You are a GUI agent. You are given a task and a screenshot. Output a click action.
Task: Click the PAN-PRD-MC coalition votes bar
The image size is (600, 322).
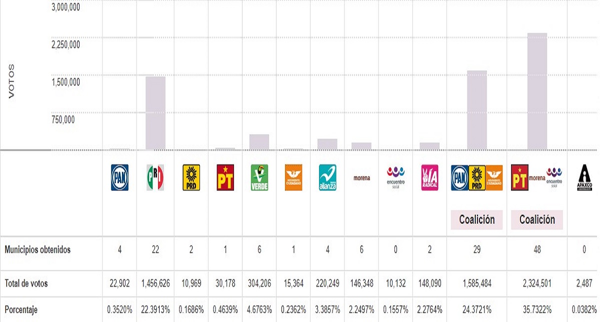tap(476, 110)
